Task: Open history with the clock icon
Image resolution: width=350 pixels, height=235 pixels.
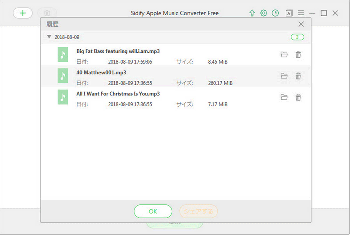Action: [275, 13]
